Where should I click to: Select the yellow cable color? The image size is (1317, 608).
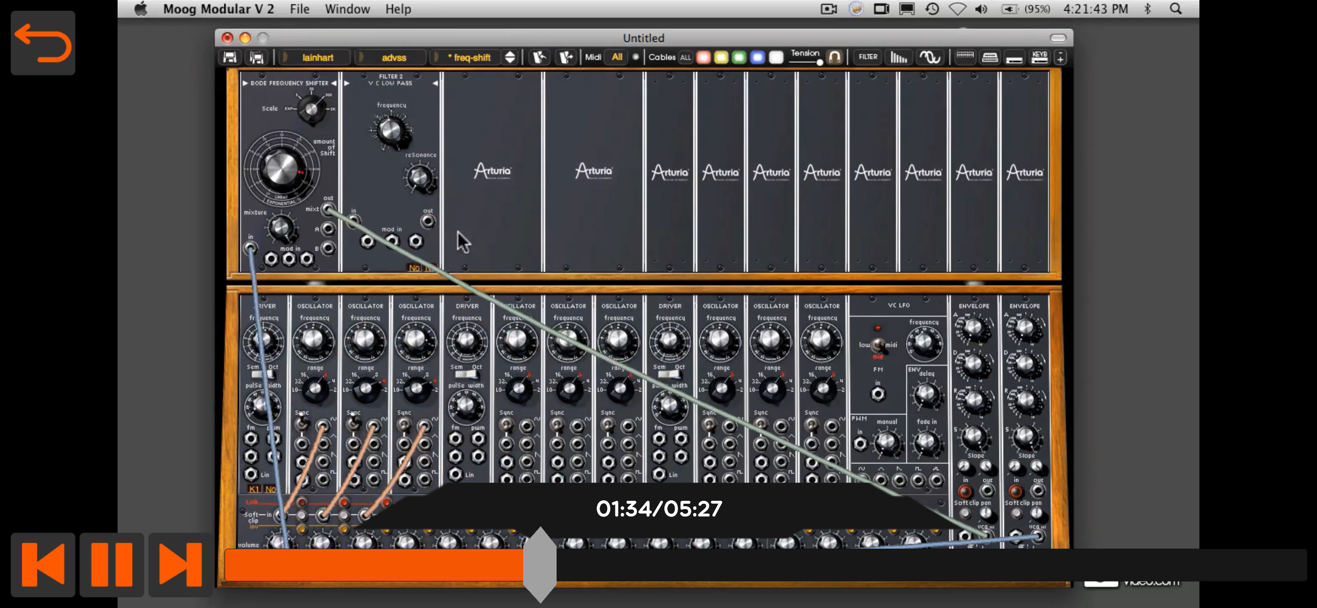(721, 57)
